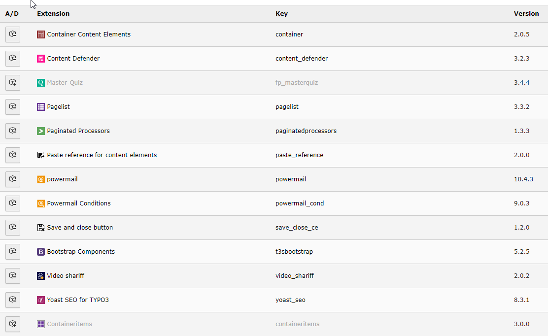
Task: Deactivate the Powermail Conditions extension
Action: coord(13,203)
